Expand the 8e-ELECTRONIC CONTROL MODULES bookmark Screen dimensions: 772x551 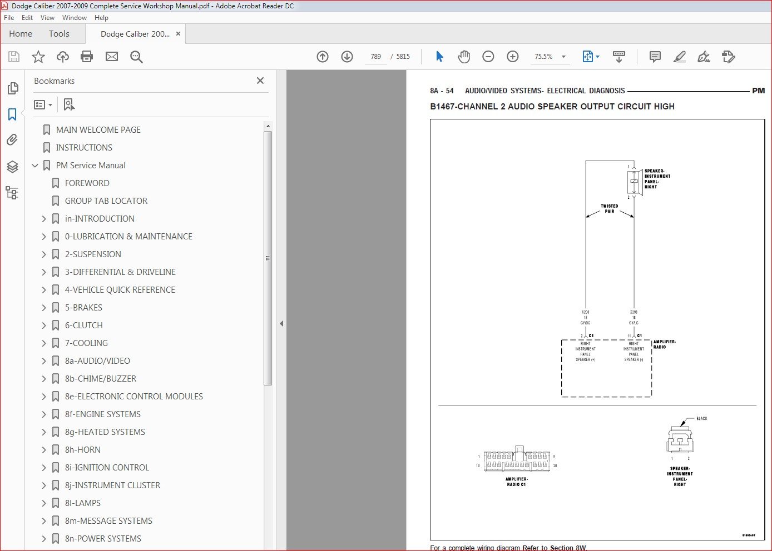[x=44, y=397]
